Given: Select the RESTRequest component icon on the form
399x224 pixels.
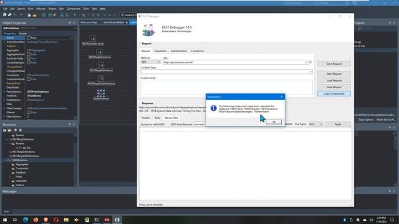Looking at the screenshot, I should point(99,52).
